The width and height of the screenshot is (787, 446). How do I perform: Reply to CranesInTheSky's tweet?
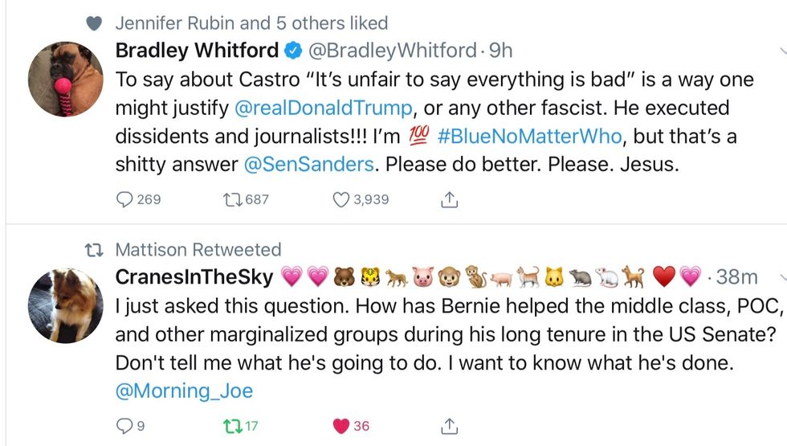click(x=124, y=425)
